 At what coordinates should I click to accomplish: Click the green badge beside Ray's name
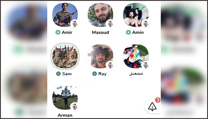(x=94, y=74)
